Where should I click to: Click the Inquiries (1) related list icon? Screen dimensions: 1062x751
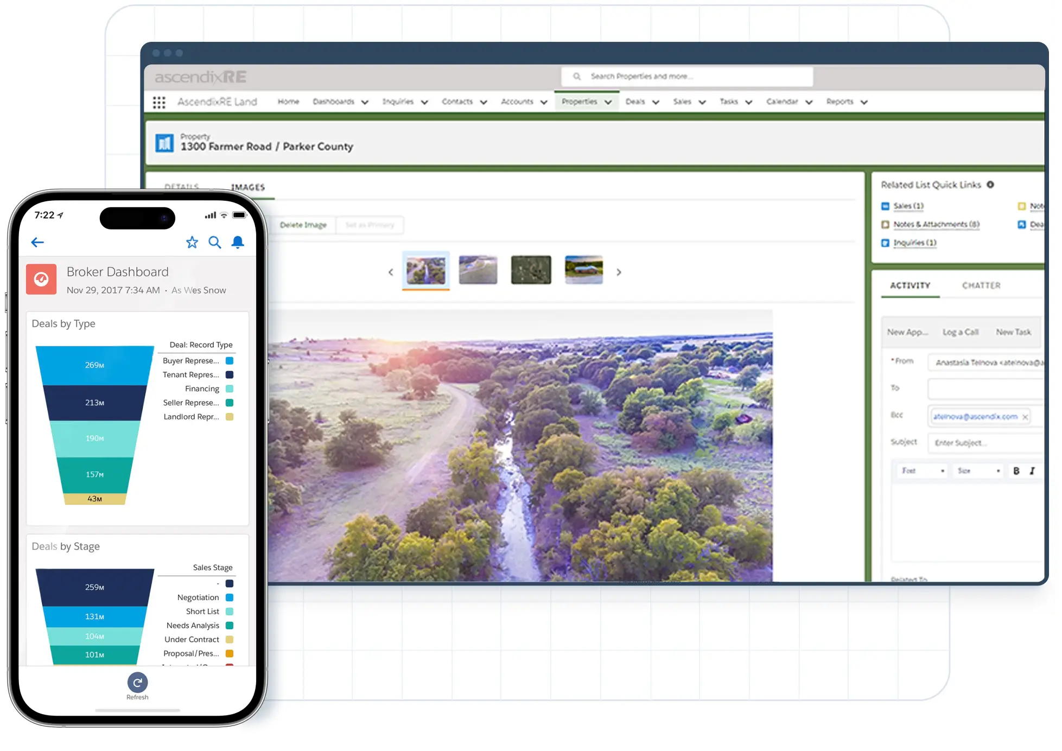(x=885, y=243)
